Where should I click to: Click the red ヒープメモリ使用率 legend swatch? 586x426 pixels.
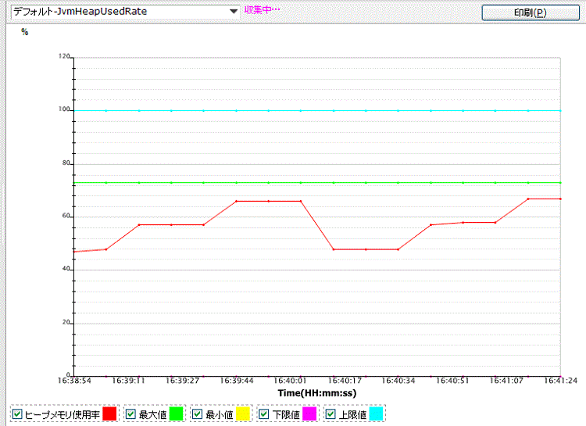(110, 414)
